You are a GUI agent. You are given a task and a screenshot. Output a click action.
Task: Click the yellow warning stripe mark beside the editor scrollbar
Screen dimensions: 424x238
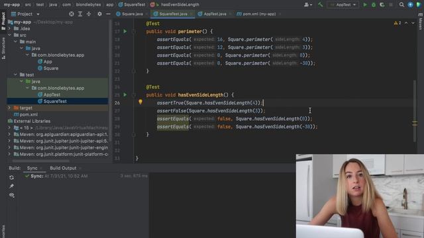click(x=415, y=124)
